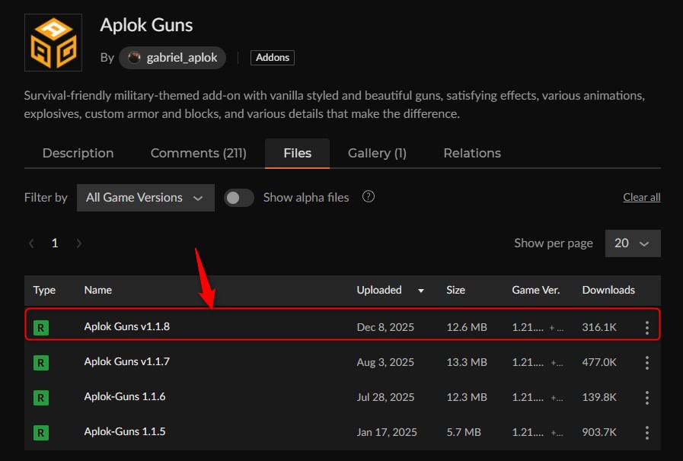683x461 pixels.
Task: Click the Clear all link
Action: [641, 196]
